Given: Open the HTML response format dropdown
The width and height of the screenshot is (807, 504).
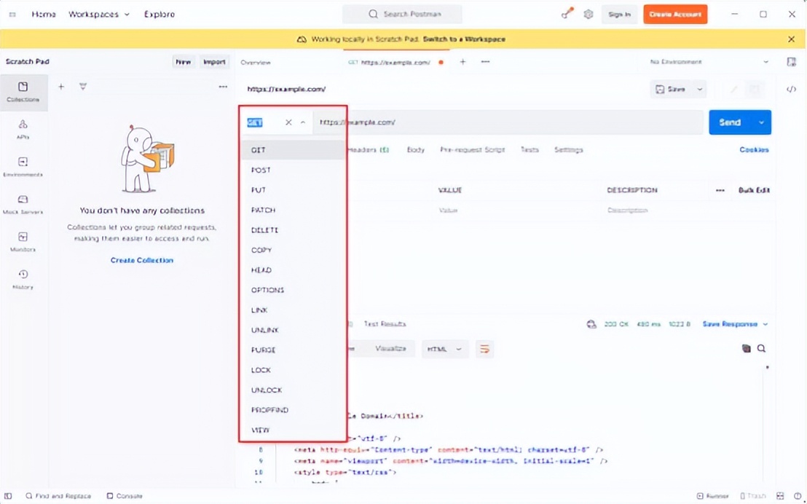Looking at the screenshot, I should tap(444, 349).
